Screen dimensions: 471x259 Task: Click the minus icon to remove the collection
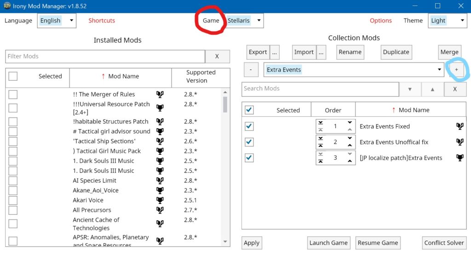[251, 70]
